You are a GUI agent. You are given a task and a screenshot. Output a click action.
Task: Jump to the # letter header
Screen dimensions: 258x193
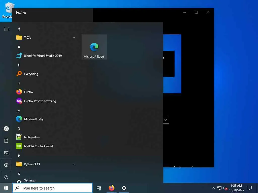click(x=19, y=29)
